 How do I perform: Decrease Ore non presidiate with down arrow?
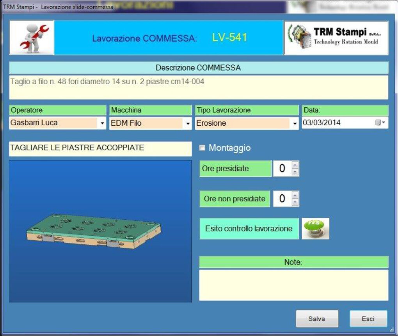pyautogui.click(x=295, y=202)
